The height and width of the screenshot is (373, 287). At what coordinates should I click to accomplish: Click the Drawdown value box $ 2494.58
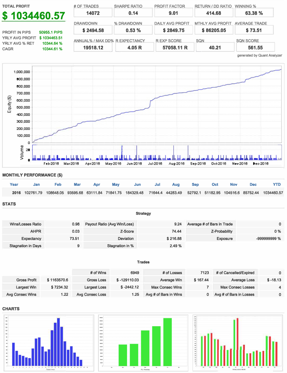(x=93, y=30)
